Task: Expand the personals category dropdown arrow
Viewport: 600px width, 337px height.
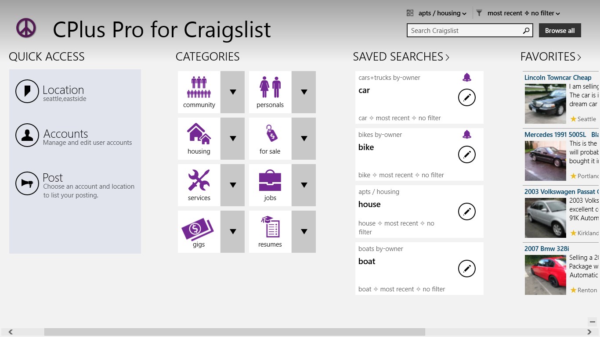Action: tap(304, 92)
